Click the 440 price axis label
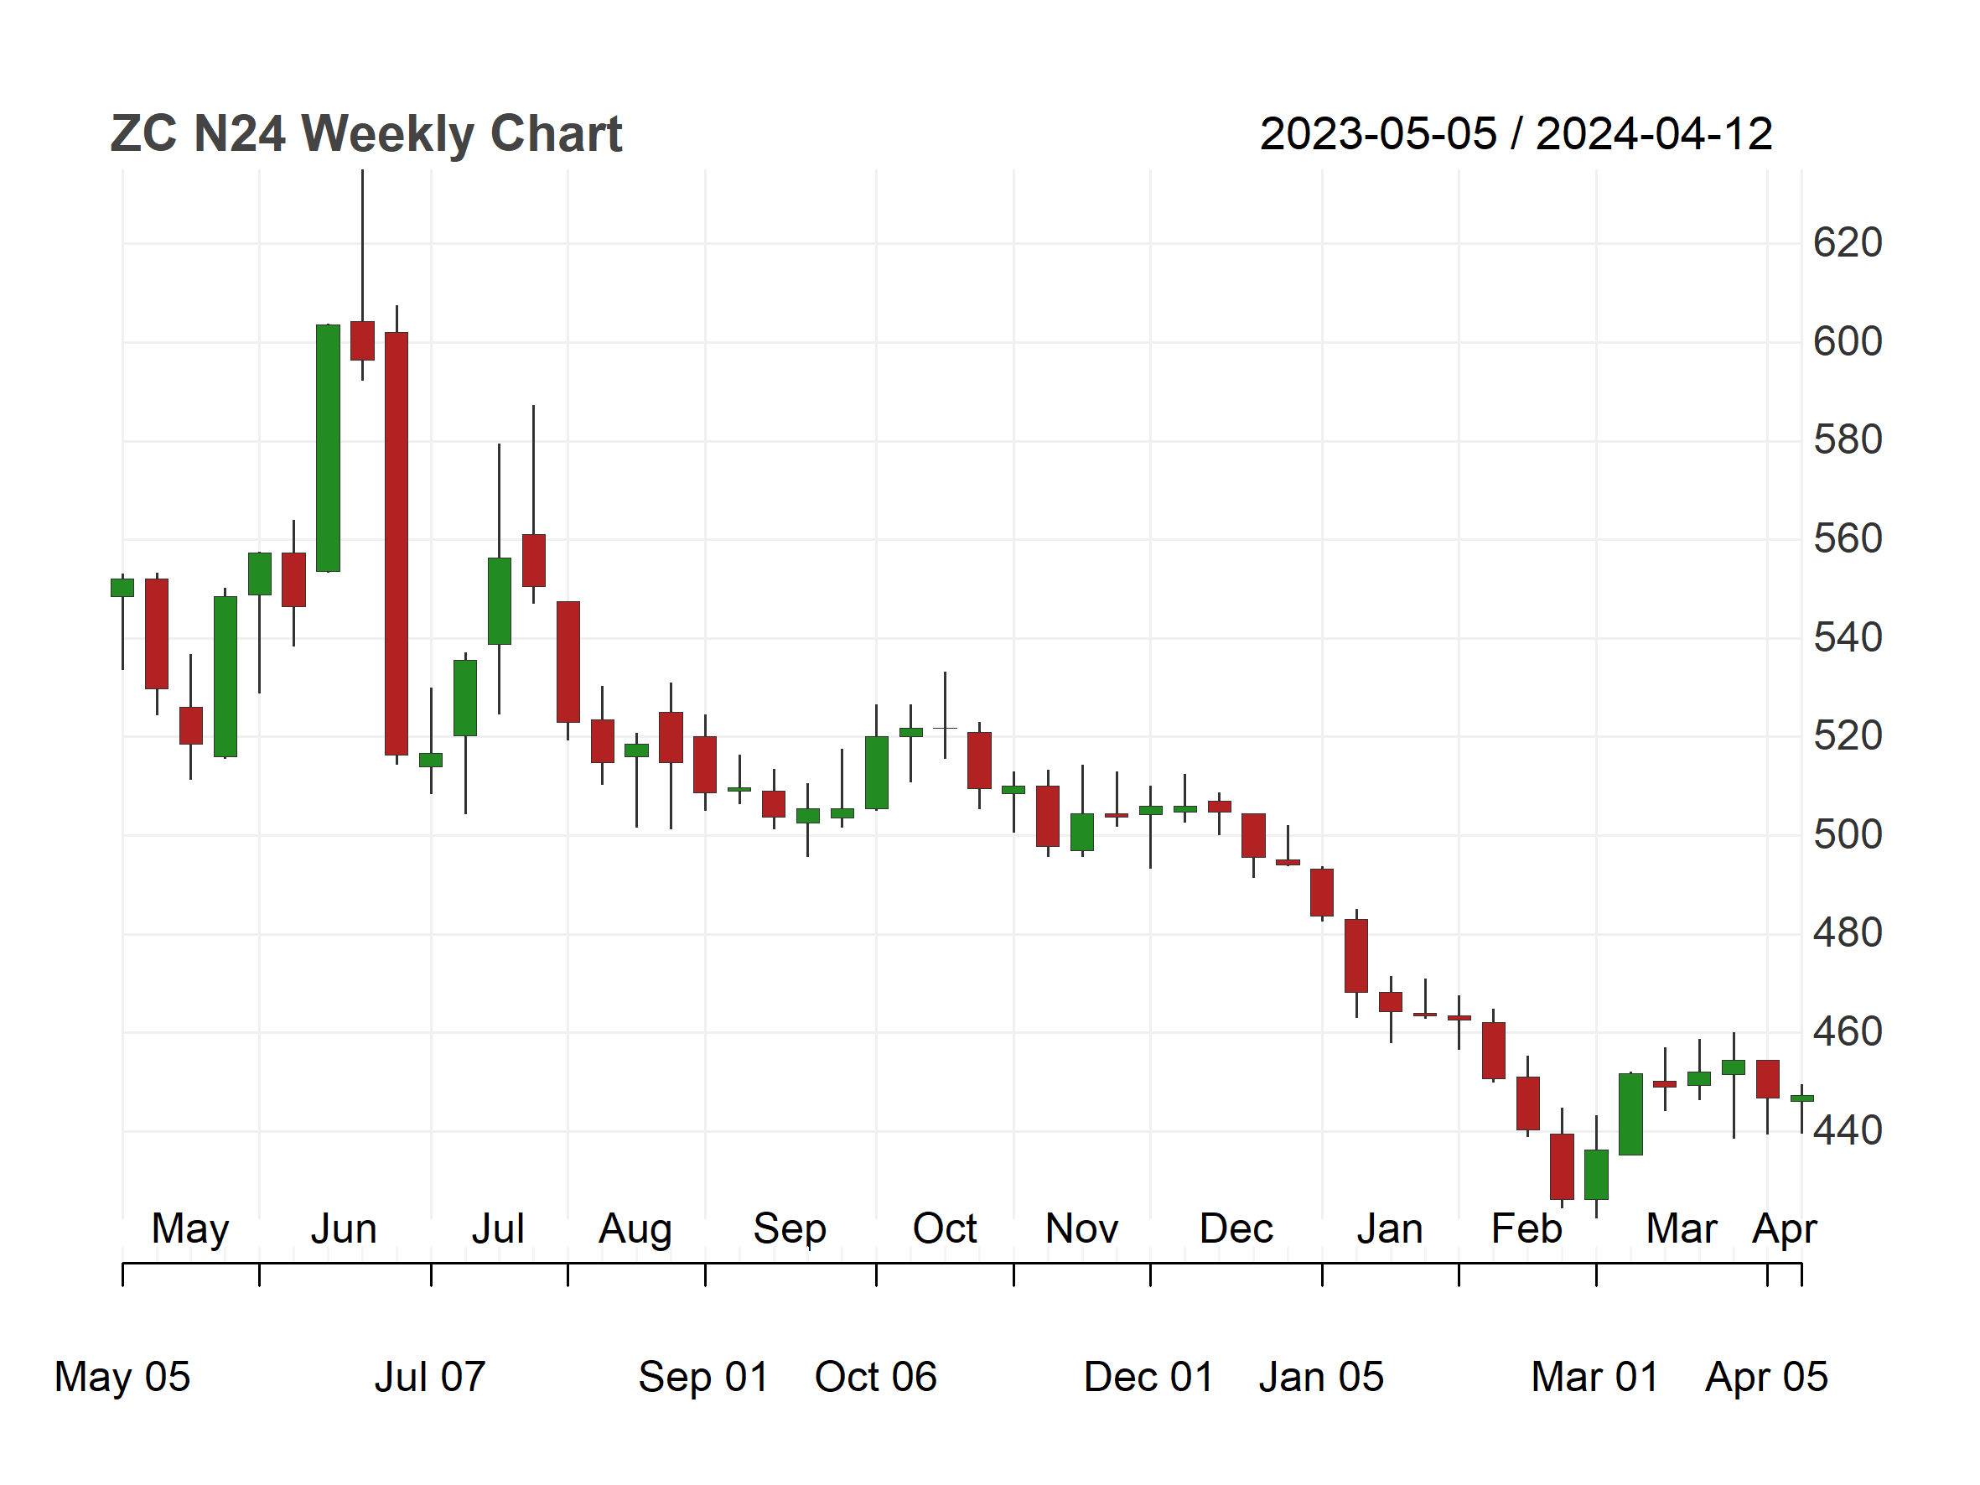Screen dimensions: 1980x1485 click(x=1848, y=1130)
